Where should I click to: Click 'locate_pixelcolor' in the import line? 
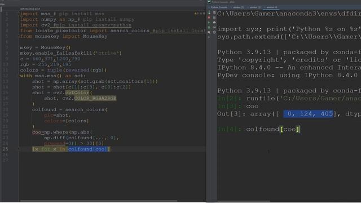coord(60,30)
